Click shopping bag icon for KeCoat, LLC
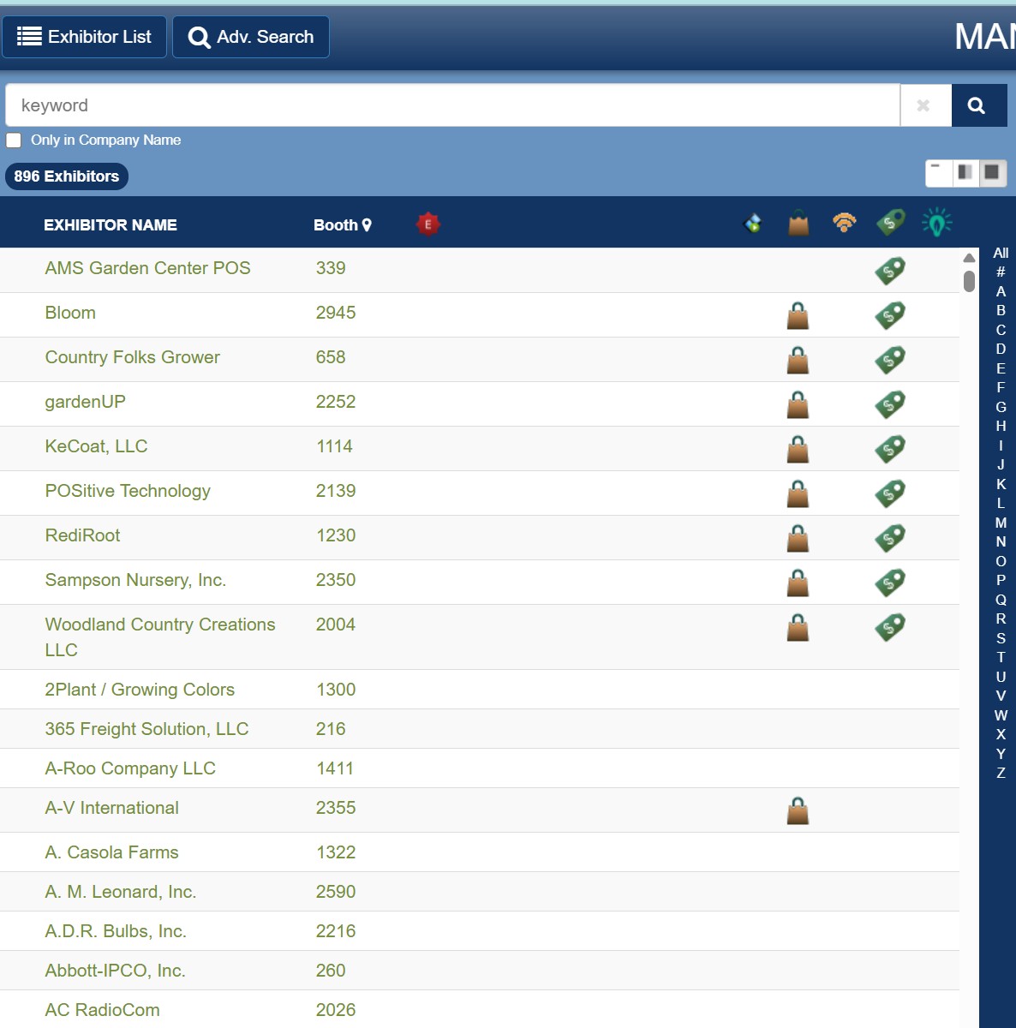 [798, 450]
